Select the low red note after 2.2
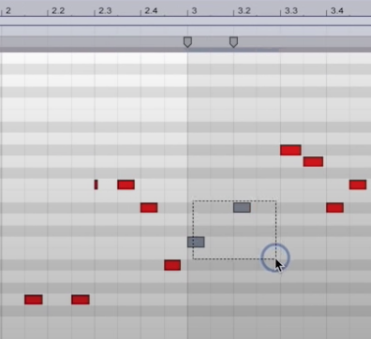 [x=81, y=300]
